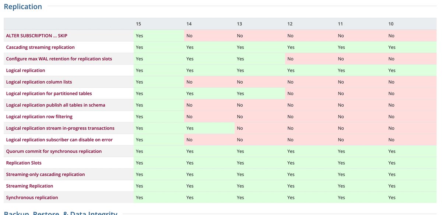Viewport: 442px width, 215px height.
Task: Open the Synchronous replication feature link
Action: (32, 198)
